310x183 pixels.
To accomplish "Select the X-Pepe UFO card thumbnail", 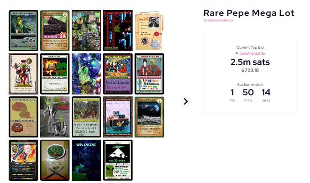I will [x=118, y=160].
